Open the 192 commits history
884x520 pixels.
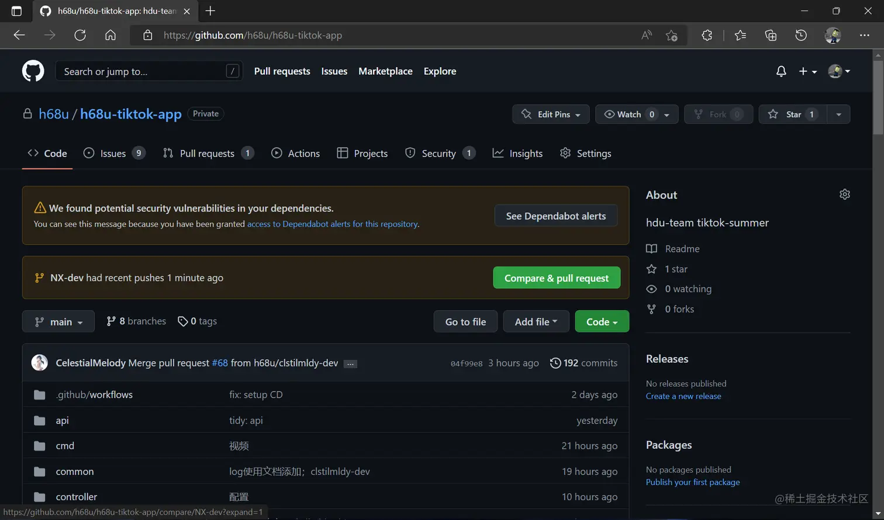584,363
